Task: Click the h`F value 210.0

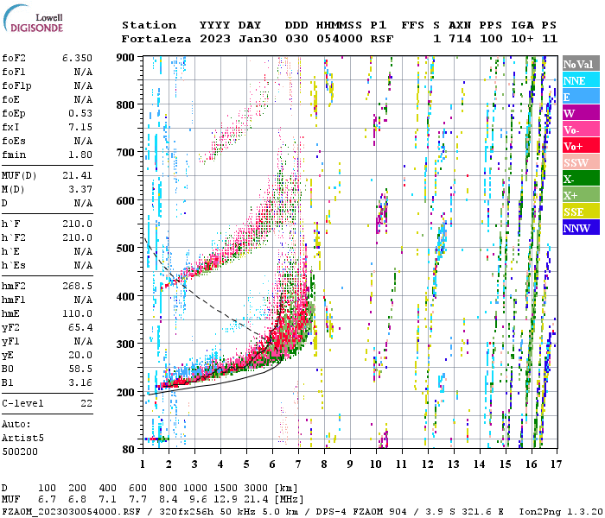Action: (77, 224)
